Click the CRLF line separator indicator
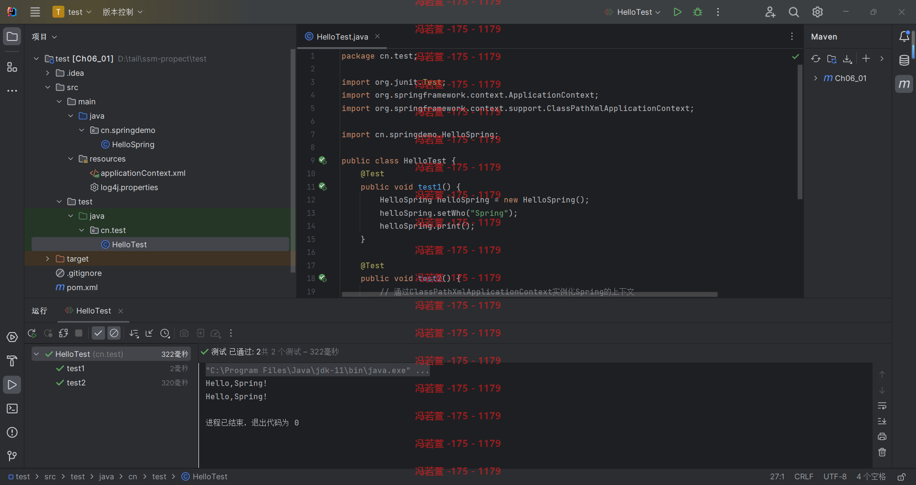 (804, 476)
